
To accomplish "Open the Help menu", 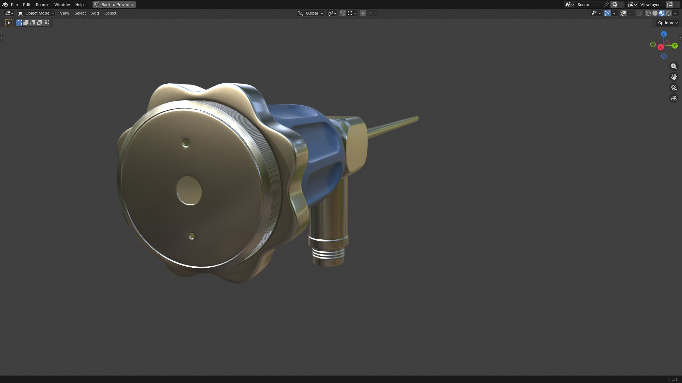I will 79,5.
